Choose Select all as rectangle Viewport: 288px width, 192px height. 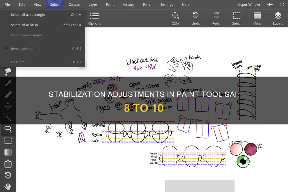point(43,15)
